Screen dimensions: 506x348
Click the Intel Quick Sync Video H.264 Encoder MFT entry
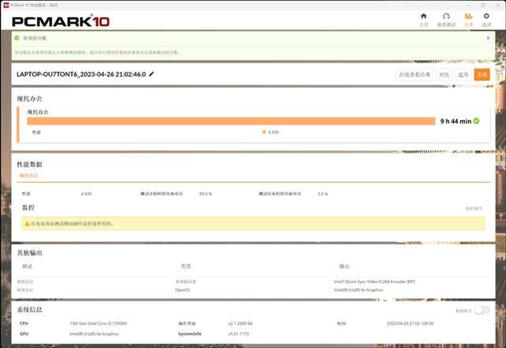374,282
